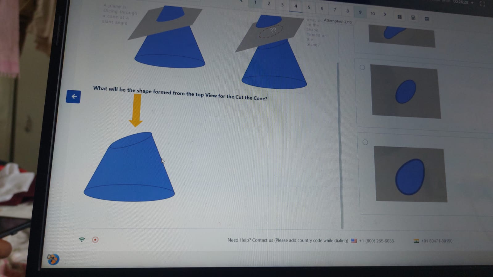Click the 'Attempted: 2/10' label
This screenshot has height=277, width=493.
click(x=338, y=21)
